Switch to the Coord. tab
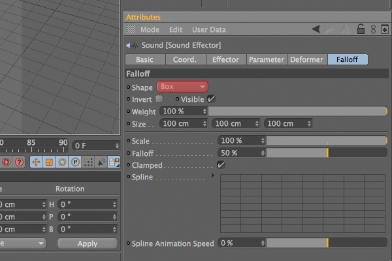 coord(186,59)
